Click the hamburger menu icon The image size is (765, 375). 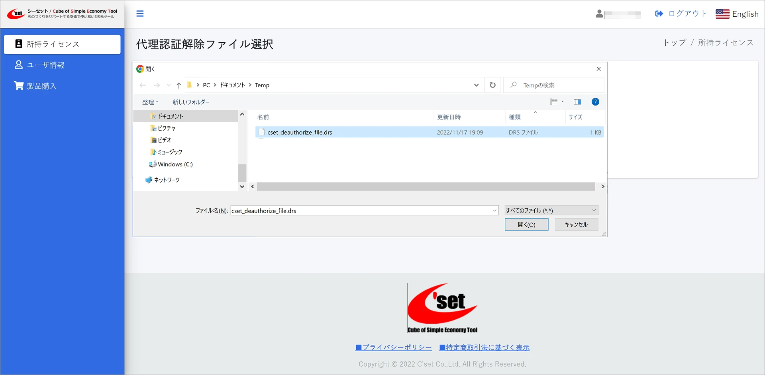coord(140,14)
